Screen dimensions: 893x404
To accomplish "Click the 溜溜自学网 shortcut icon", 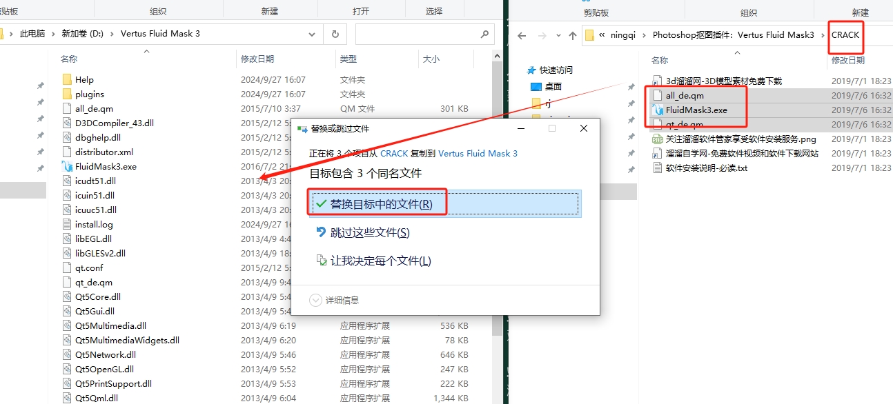I will click(657, 153).
